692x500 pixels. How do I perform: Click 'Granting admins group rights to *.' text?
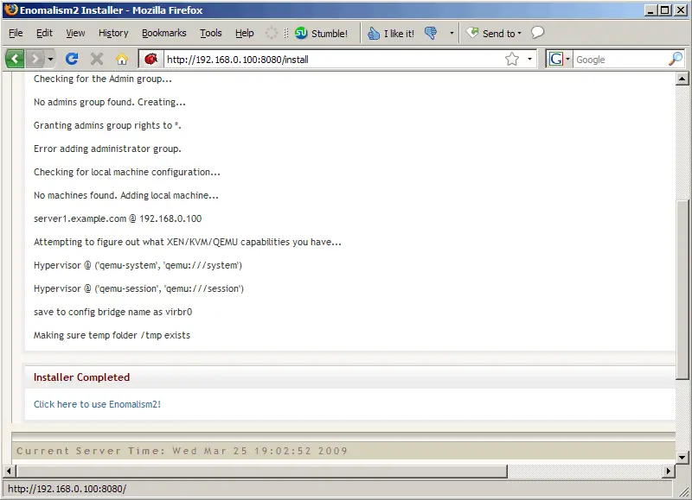tap(107, 125)
